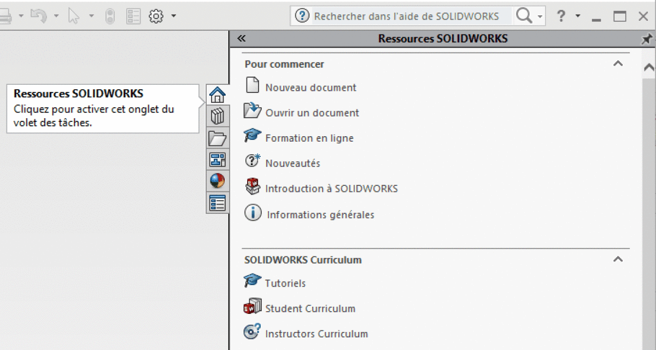Click the Nouveautés question mark icon

click(253, 161)
